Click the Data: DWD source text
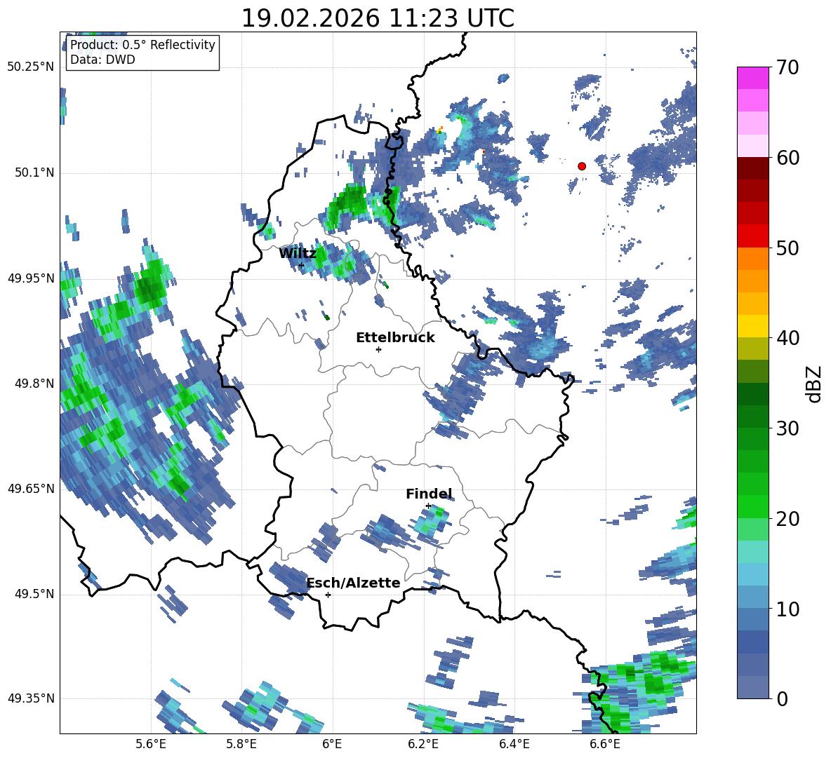 (x=102, y=60)
